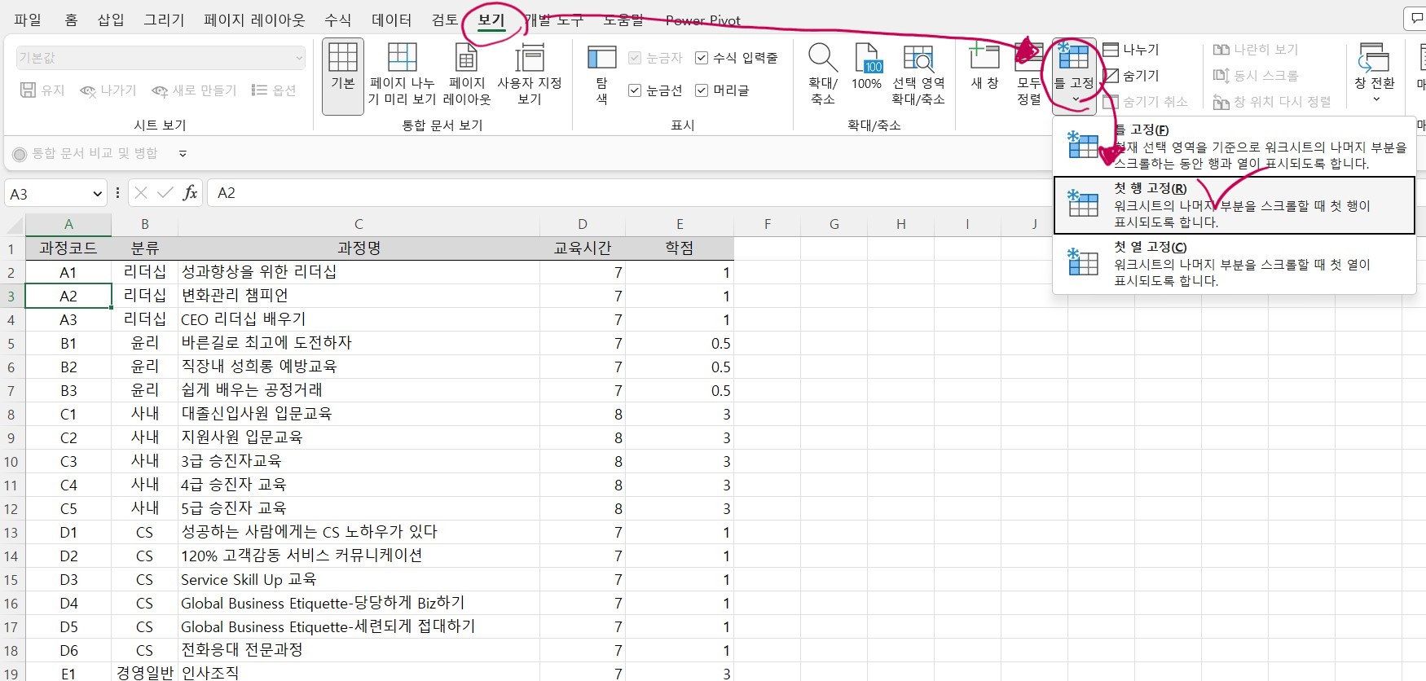This screenshot has width=1426, height=681.
Task: Open the 수식 tab
Action: 338,20
